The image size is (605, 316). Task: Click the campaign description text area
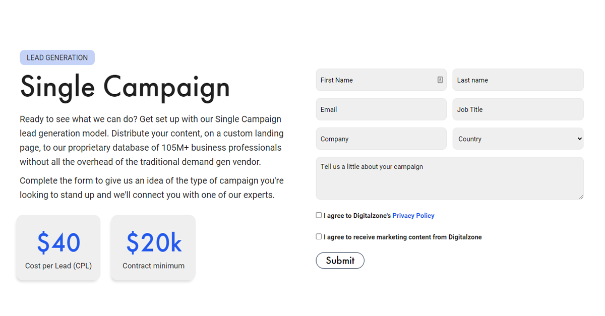(449, 178)
